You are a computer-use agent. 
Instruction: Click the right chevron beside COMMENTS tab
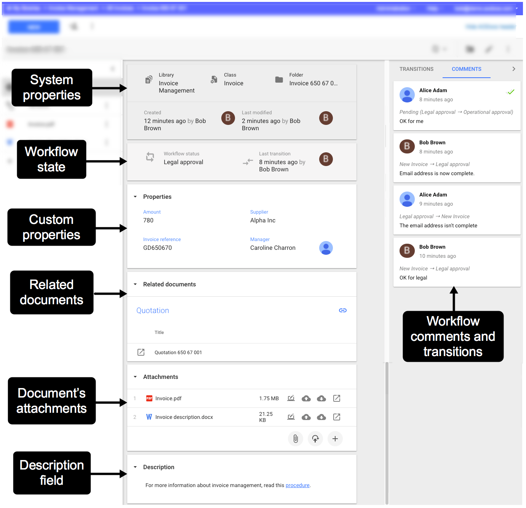click(x=514, y=69)
